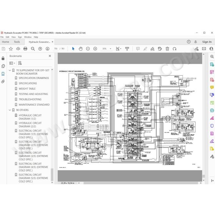Viewport: 215px width, 215px height.
Task: Open the Window menu
Action: (28, 37)
